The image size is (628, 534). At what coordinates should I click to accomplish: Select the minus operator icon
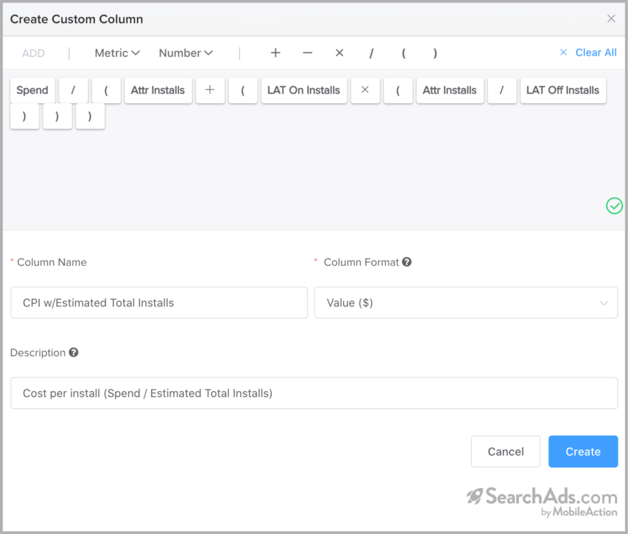point(307,53)
